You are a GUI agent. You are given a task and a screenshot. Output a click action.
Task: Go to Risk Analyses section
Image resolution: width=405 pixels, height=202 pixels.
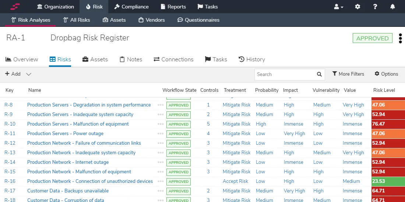point(31,20)
